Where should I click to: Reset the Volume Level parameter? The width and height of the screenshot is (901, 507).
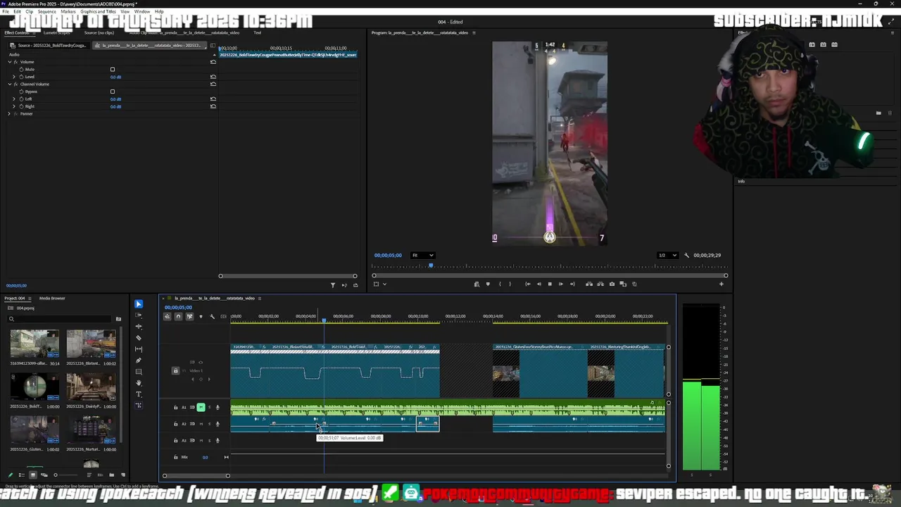(x=213, y=77)
